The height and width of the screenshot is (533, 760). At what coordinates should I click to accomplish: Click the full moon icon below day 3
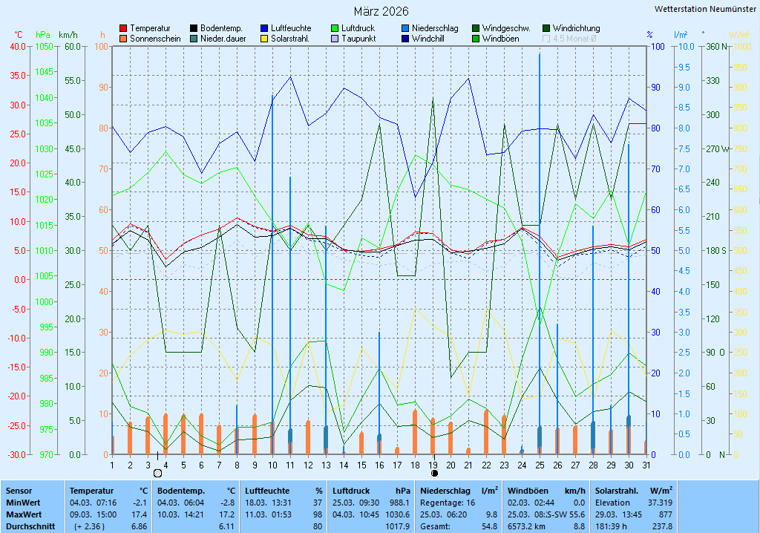click(x=157, y=473)
